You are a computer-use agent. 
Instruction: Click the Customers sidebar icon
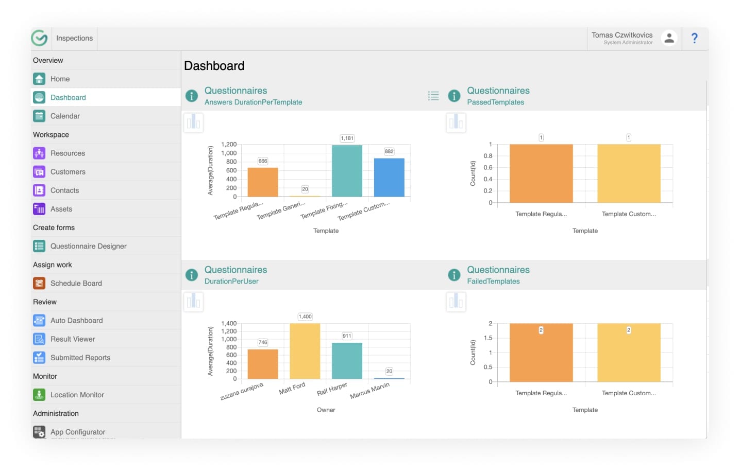39,171
